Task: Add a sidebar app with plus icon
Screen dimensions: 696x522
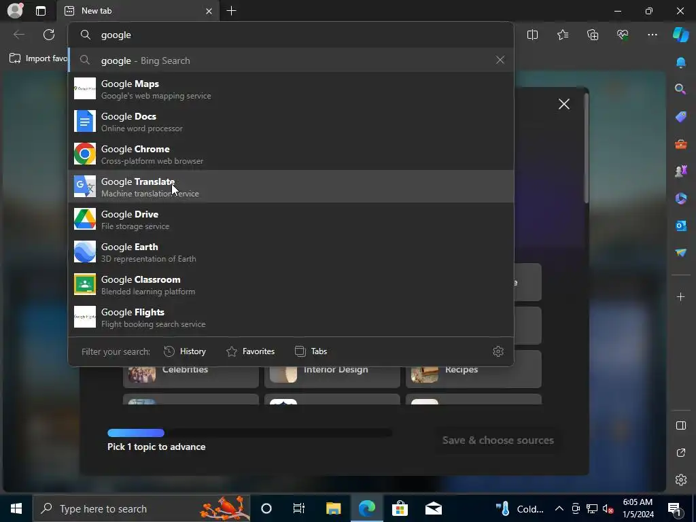Action: pyautogui.click(x=680, y=296)
